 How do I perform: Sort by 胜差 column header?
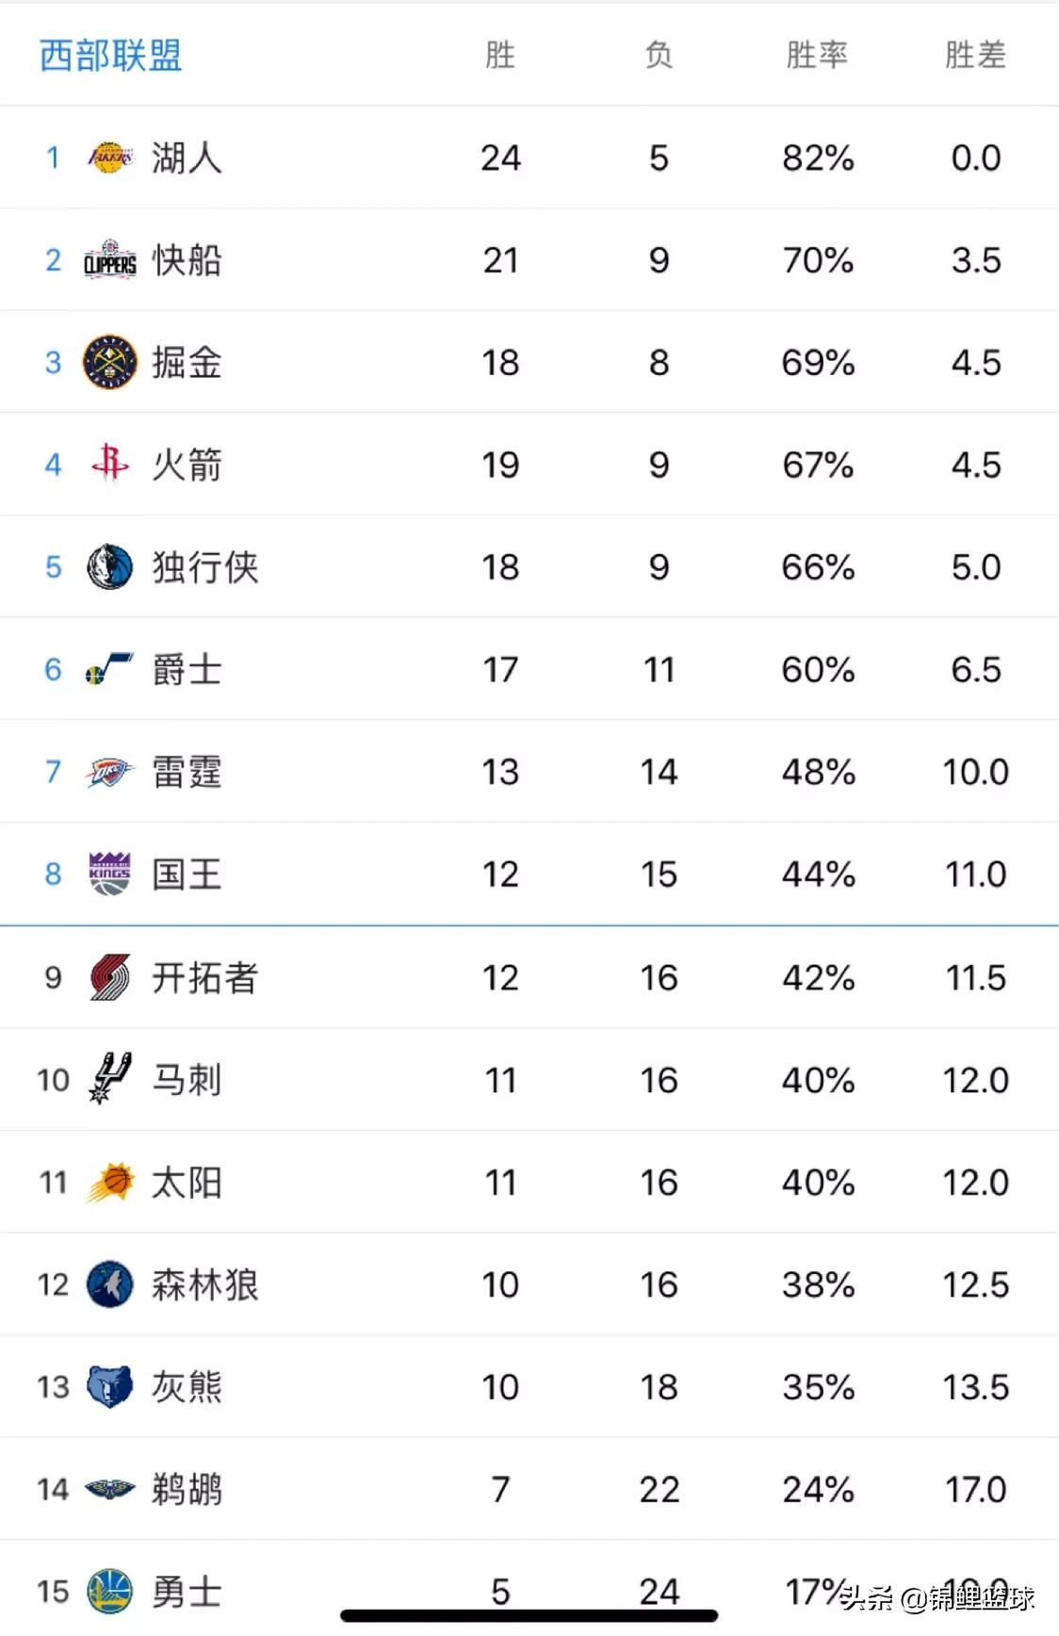(x=976, y=55)
